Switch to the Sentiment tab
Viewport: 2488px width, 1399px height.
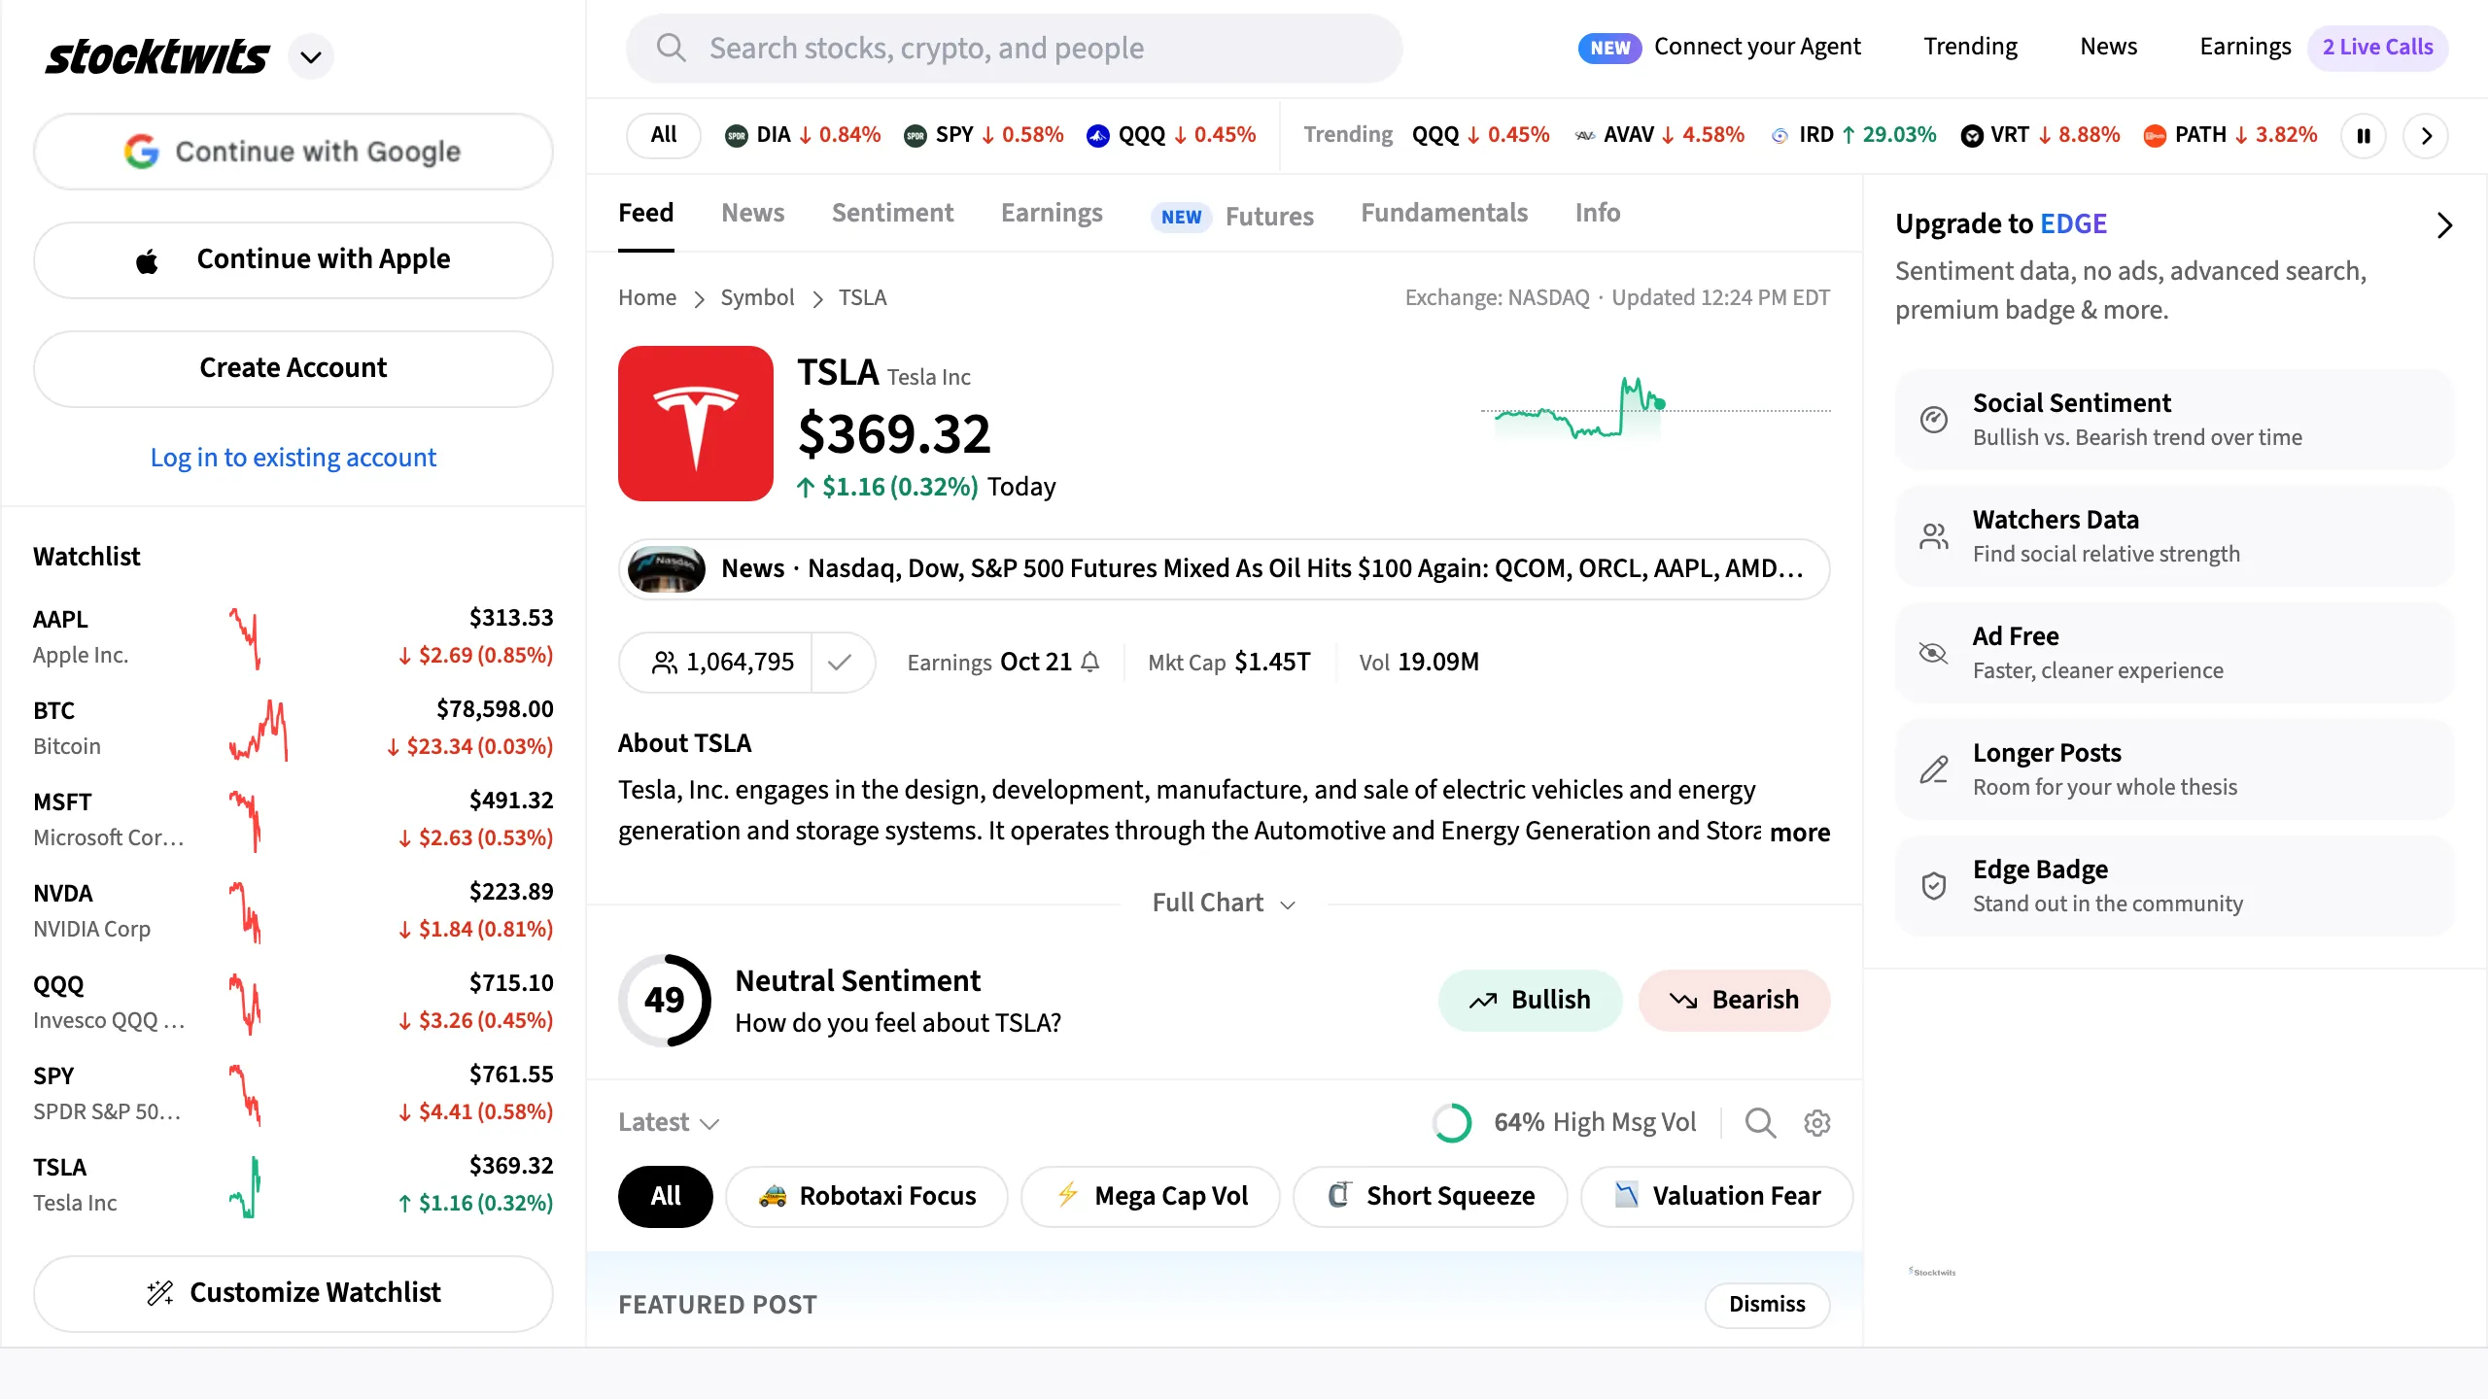(x=892, y=213)
